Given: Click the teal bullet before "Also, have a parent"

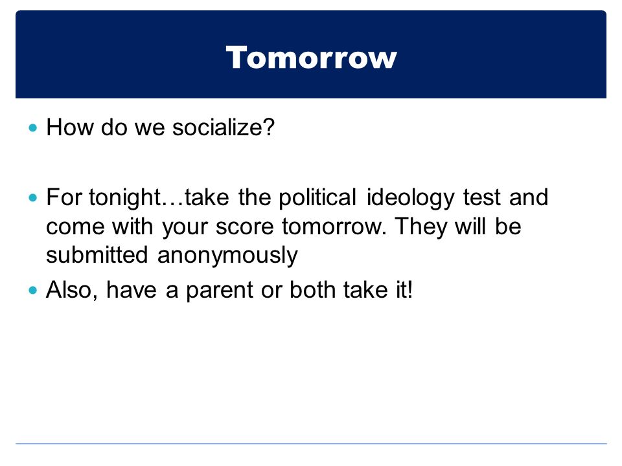Looking at the screenshot, I should click(x=33, y=290).
